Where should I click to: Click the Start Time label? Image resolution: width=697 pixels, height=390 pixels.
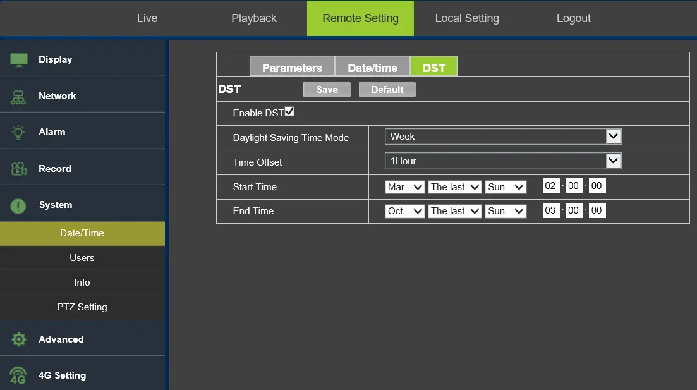pyautogui.click(x=255, y=187)
